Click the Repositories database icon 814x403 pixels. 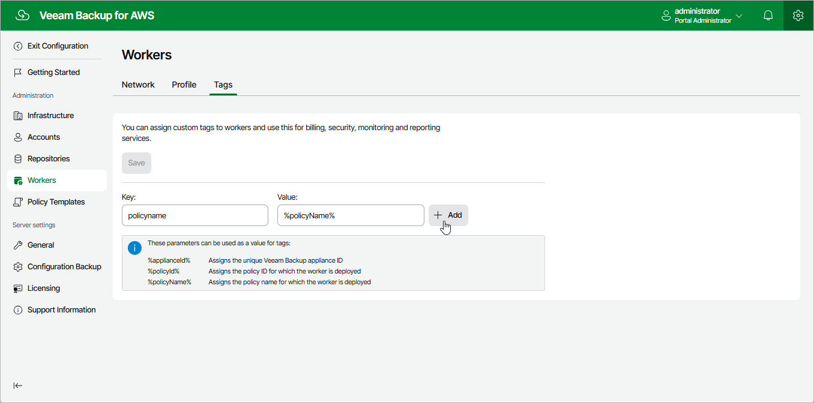tap(18, 159)
